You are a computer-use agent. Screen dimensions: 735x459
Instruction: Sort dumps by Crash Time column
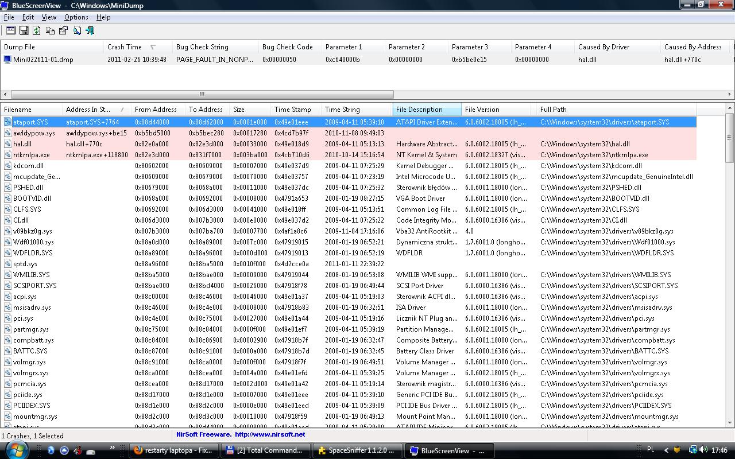pyautogui.click(x=138, y=47)
